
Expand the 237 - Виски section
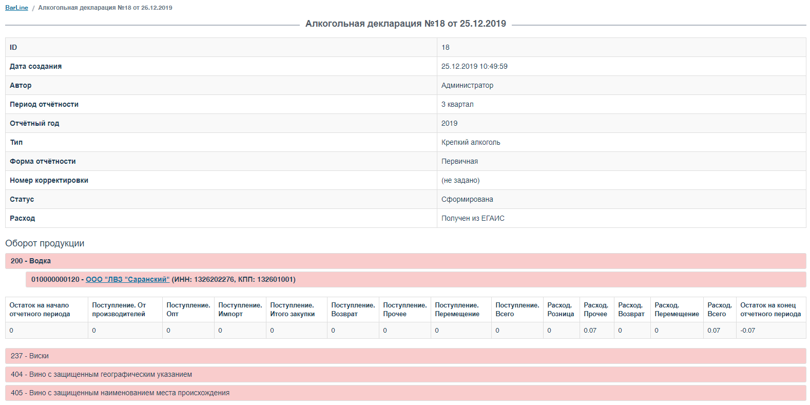click(x=406, y=356)
